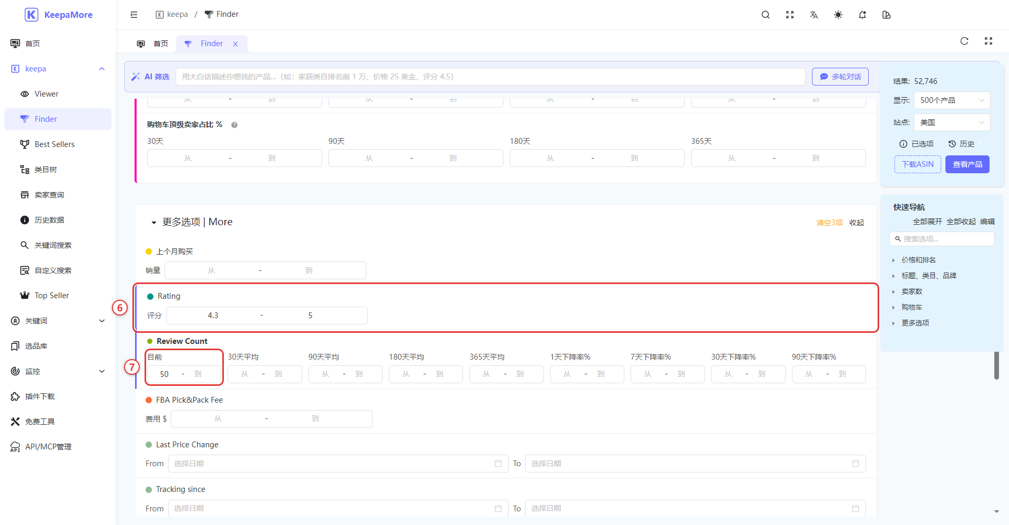Open Last Price Change From date picker
This screenshot has width=1009, height=525.
(338, 464)
